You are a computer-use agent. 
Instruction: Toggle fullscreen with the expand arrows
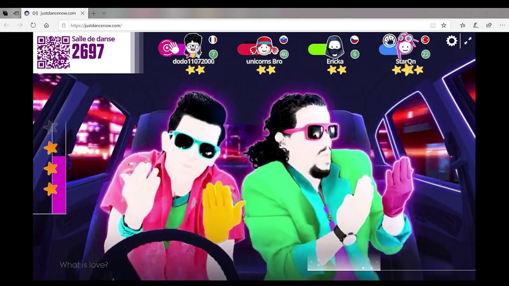468,41
